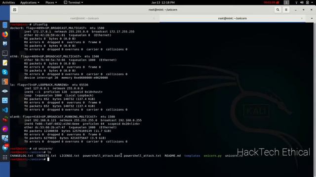Click the 'inet 127.0.0.1' address line
The width and height of the screenshot is (316, 177).
pos(53,88)
